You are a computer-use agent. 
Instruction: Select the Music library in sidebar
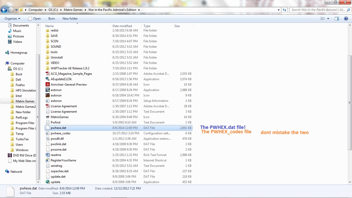click(x=15, y=31)
